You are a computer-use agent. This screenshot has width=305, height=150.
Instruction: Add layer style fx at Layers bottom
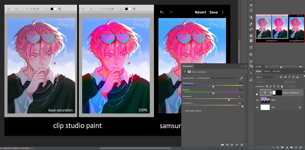click(x=278, y=147)
